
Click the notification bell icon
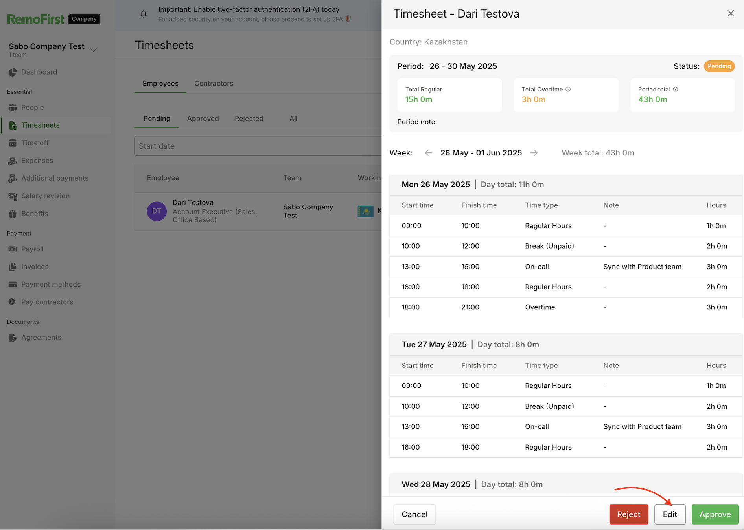coord(144,14)
